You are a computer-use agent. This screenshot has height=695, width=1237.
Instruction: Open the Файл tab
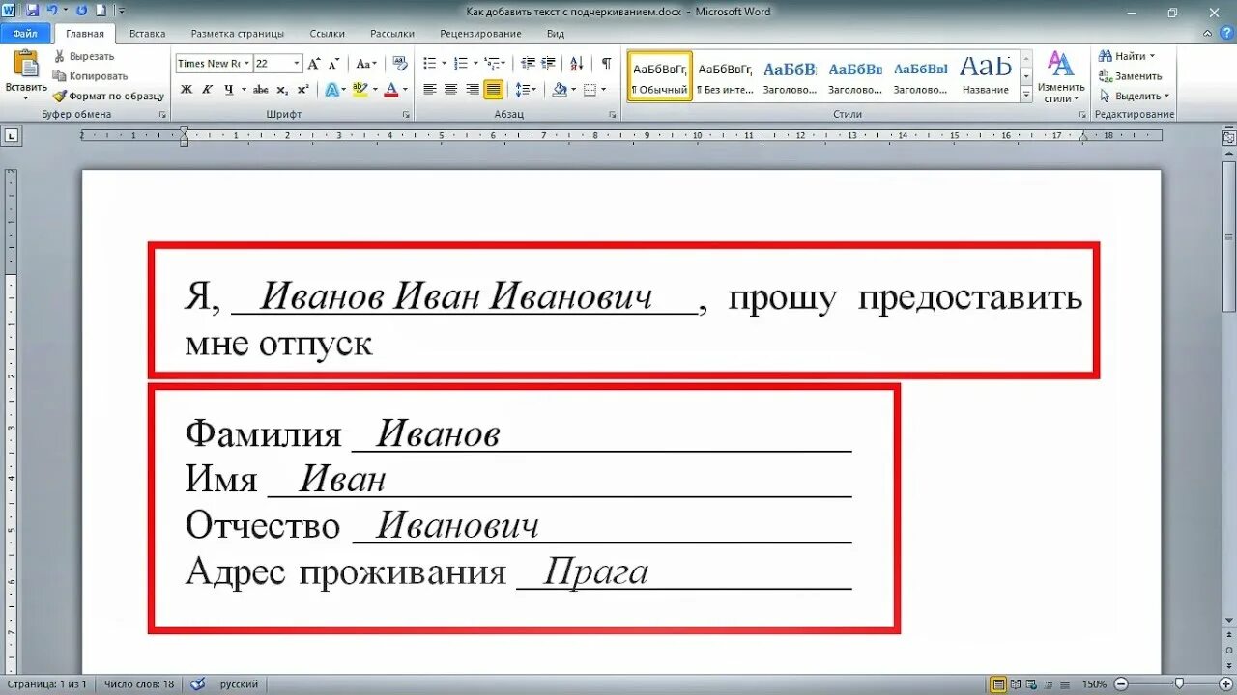tap(25, 33)
